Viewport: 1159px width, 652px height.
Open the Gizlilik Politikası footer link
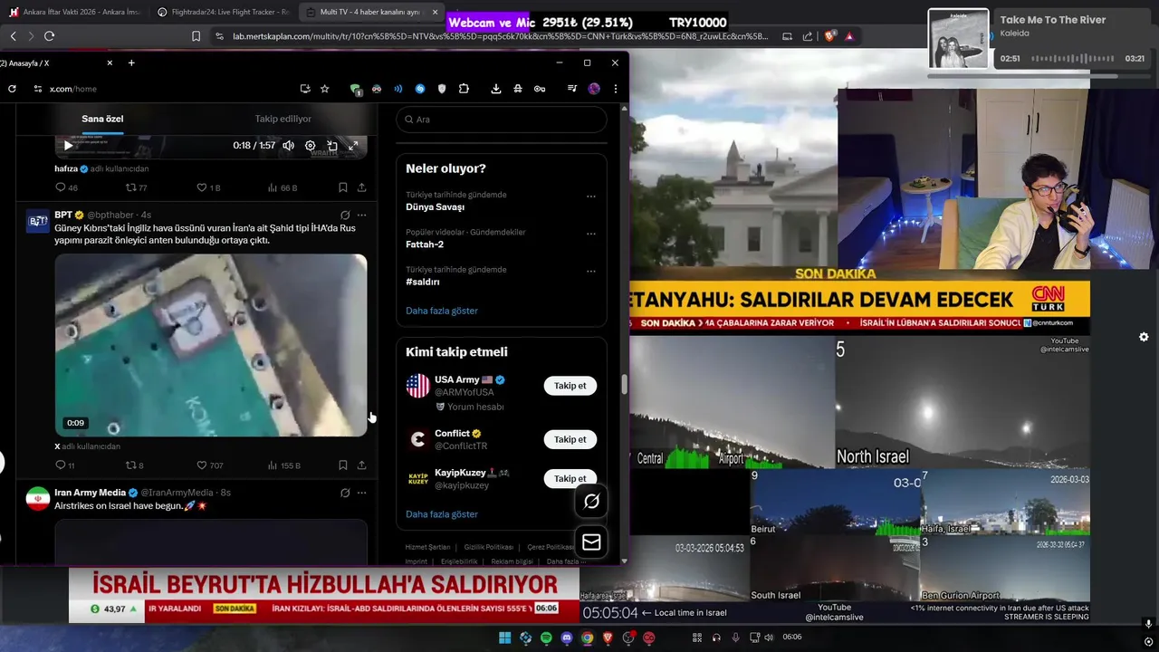(489, 547)
